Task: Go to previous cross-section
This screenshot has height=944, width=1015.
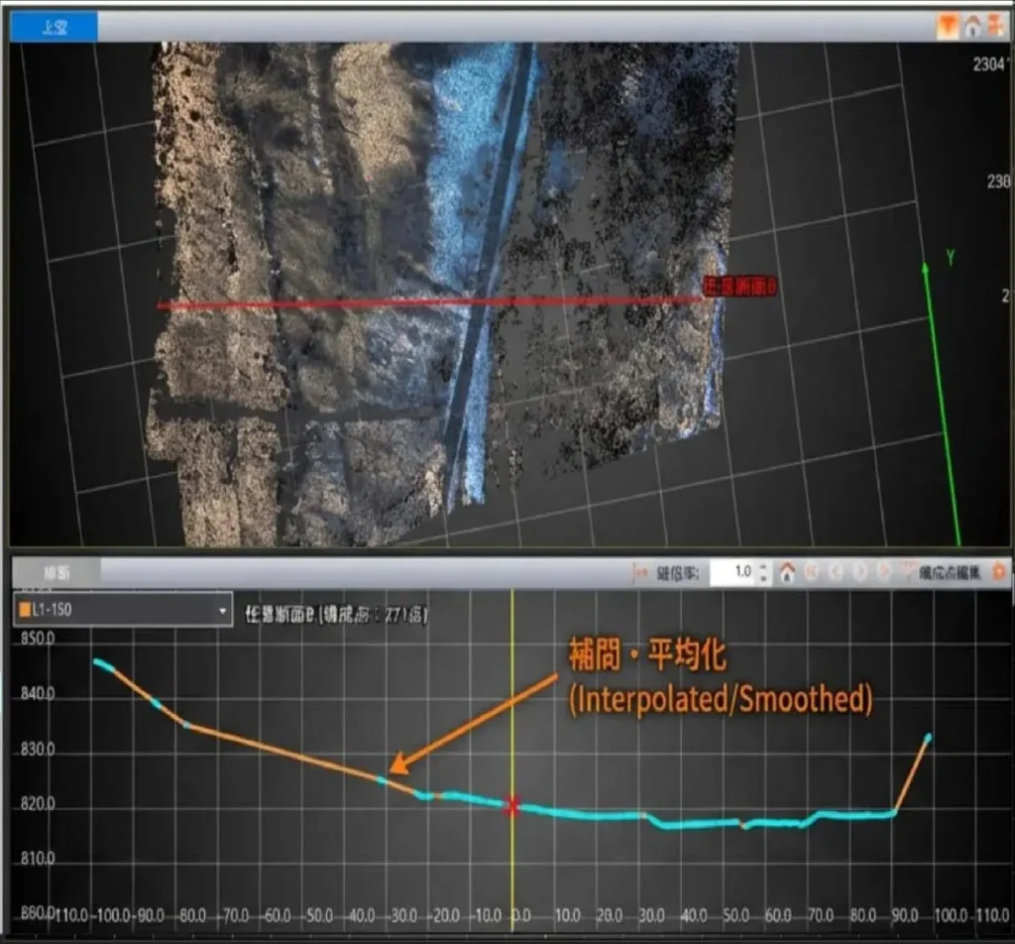Action: tap(836, 572)
